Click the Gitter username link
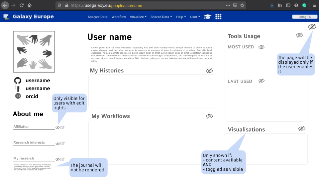 [38, 89]
